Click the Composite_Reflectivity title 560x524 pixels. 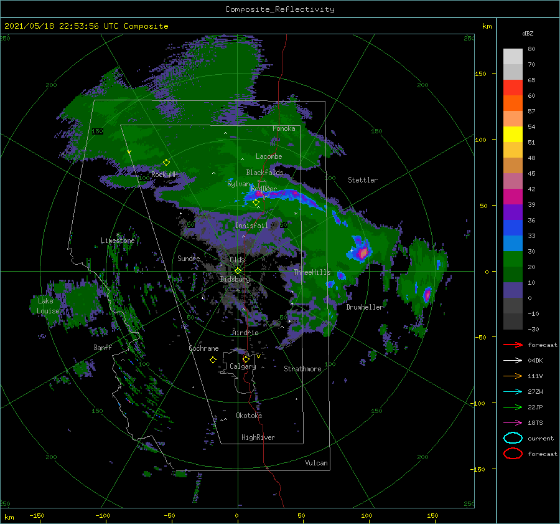point(280,9)
